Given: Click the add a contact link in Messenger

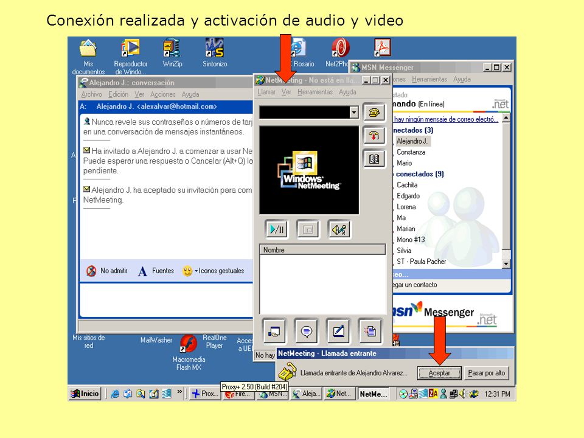Looking at the screenshot, I should (414, 285).
